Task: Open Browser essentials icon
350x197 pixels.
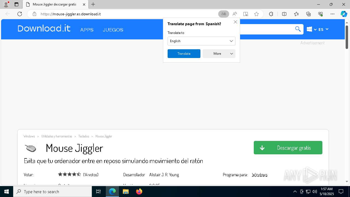Action: tap(320, 14)
